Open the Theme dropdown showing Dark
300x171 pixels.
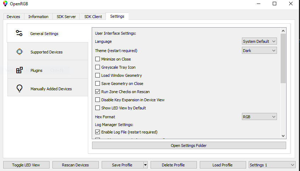[259, 51]
